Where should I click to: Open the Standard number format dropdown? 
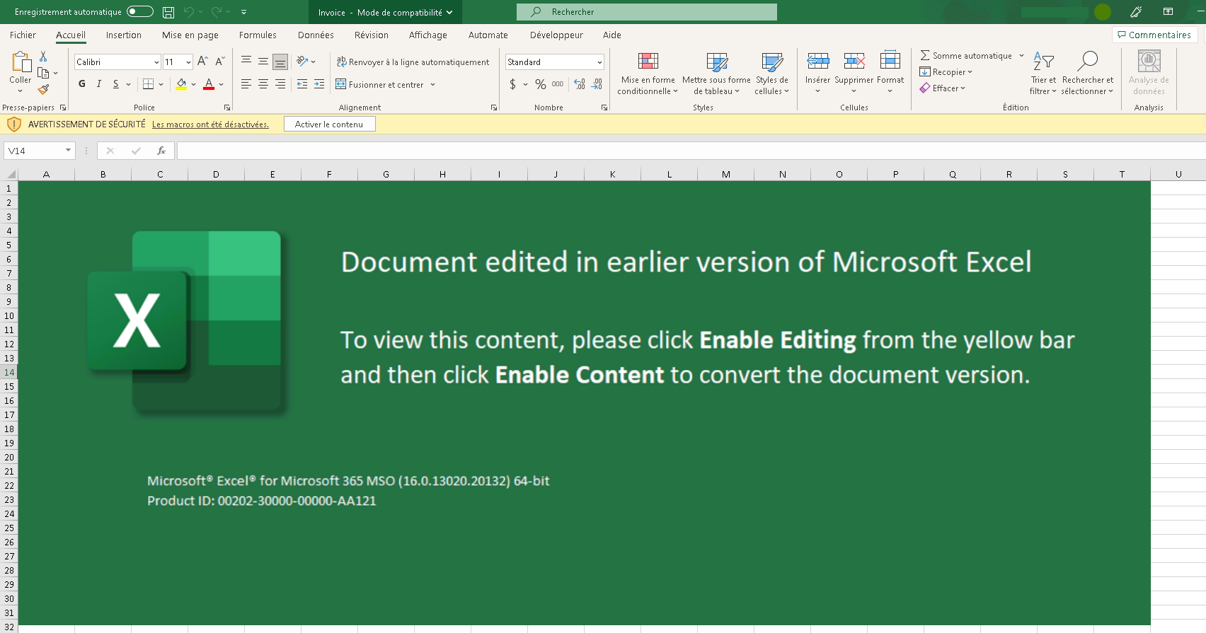pos(599,62)
